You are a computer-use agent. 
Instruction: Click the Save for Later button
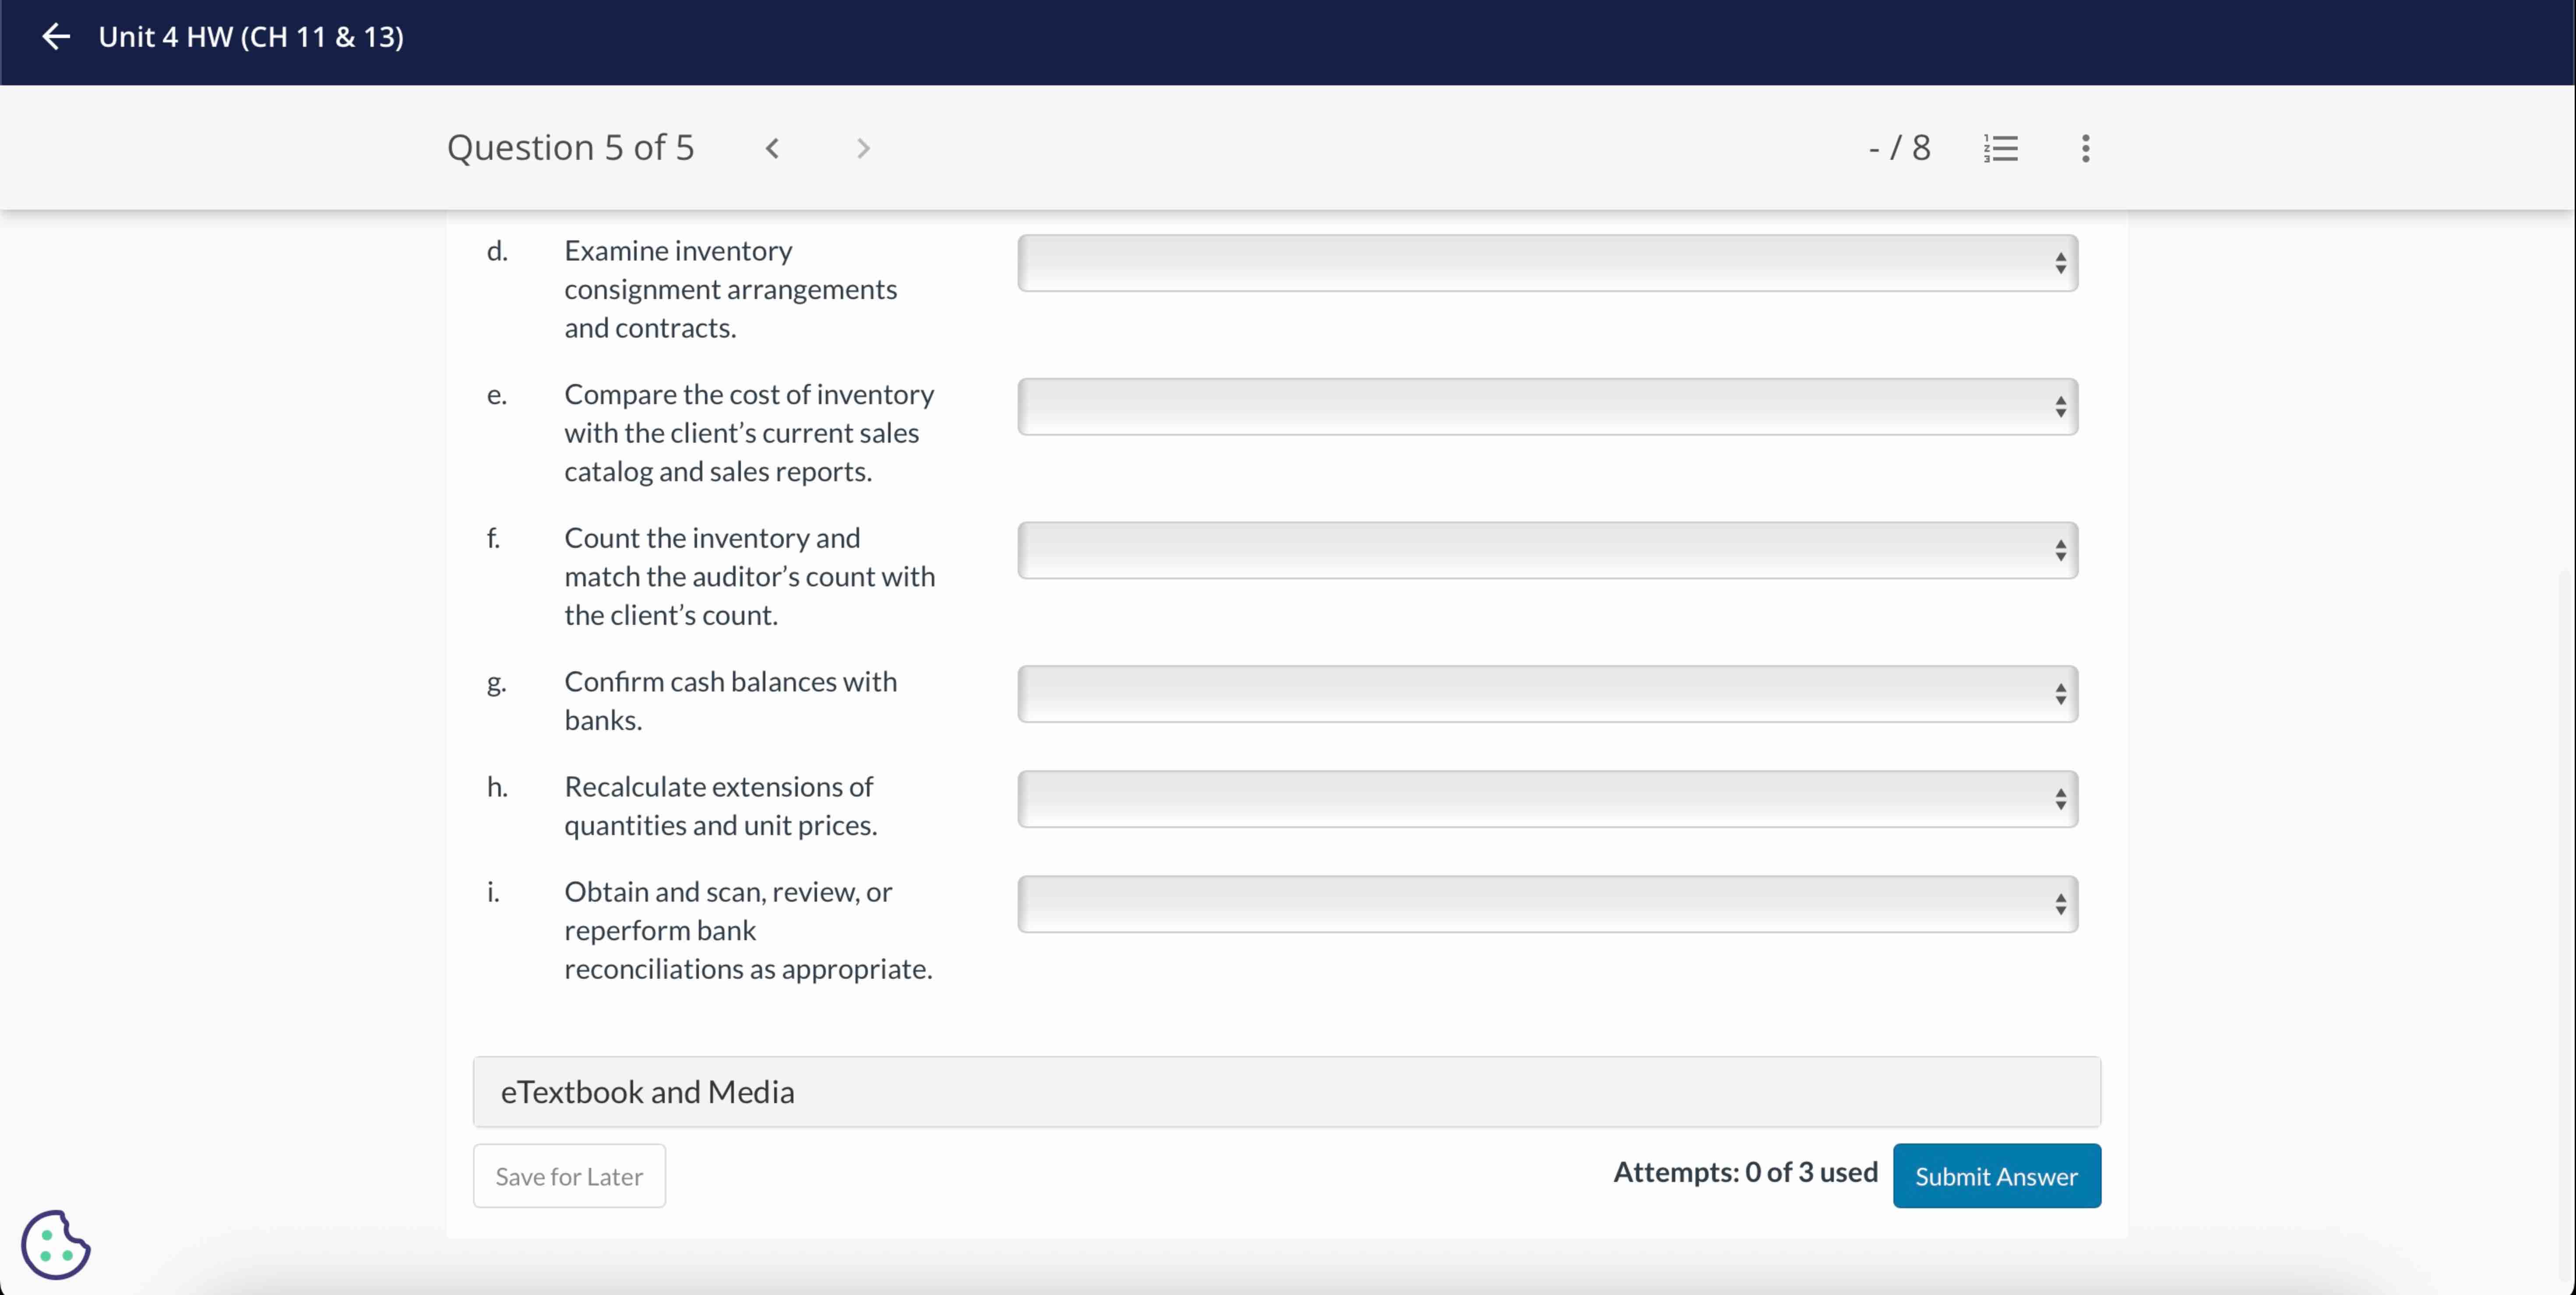(x=569, y=1176)
